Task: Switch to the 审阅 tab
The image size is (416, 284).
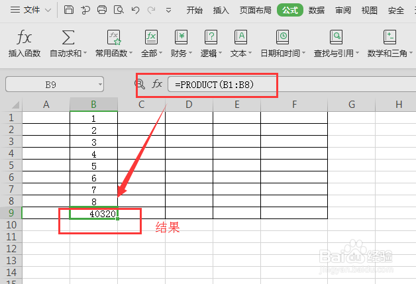Action: 342,11
